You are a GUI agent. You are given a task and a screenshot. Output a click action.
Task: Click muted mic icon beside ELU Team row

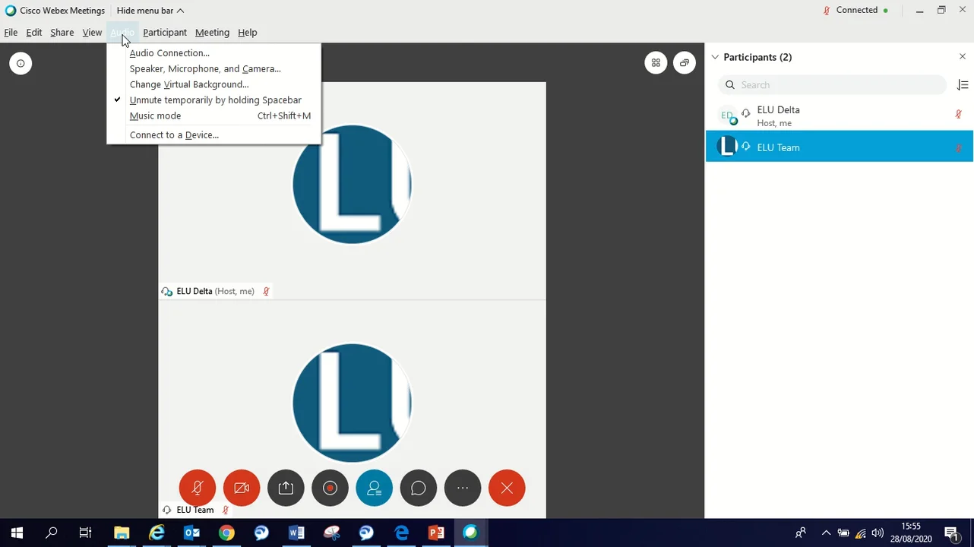click(x=958, y=147)
